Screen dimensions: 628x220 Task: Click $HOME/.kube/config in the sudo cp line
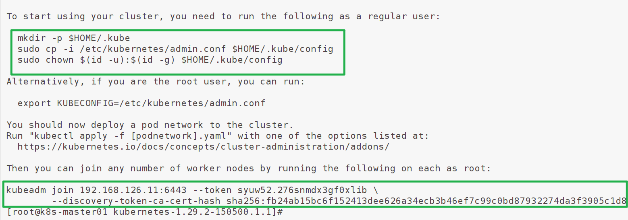(x=283, y=49)
